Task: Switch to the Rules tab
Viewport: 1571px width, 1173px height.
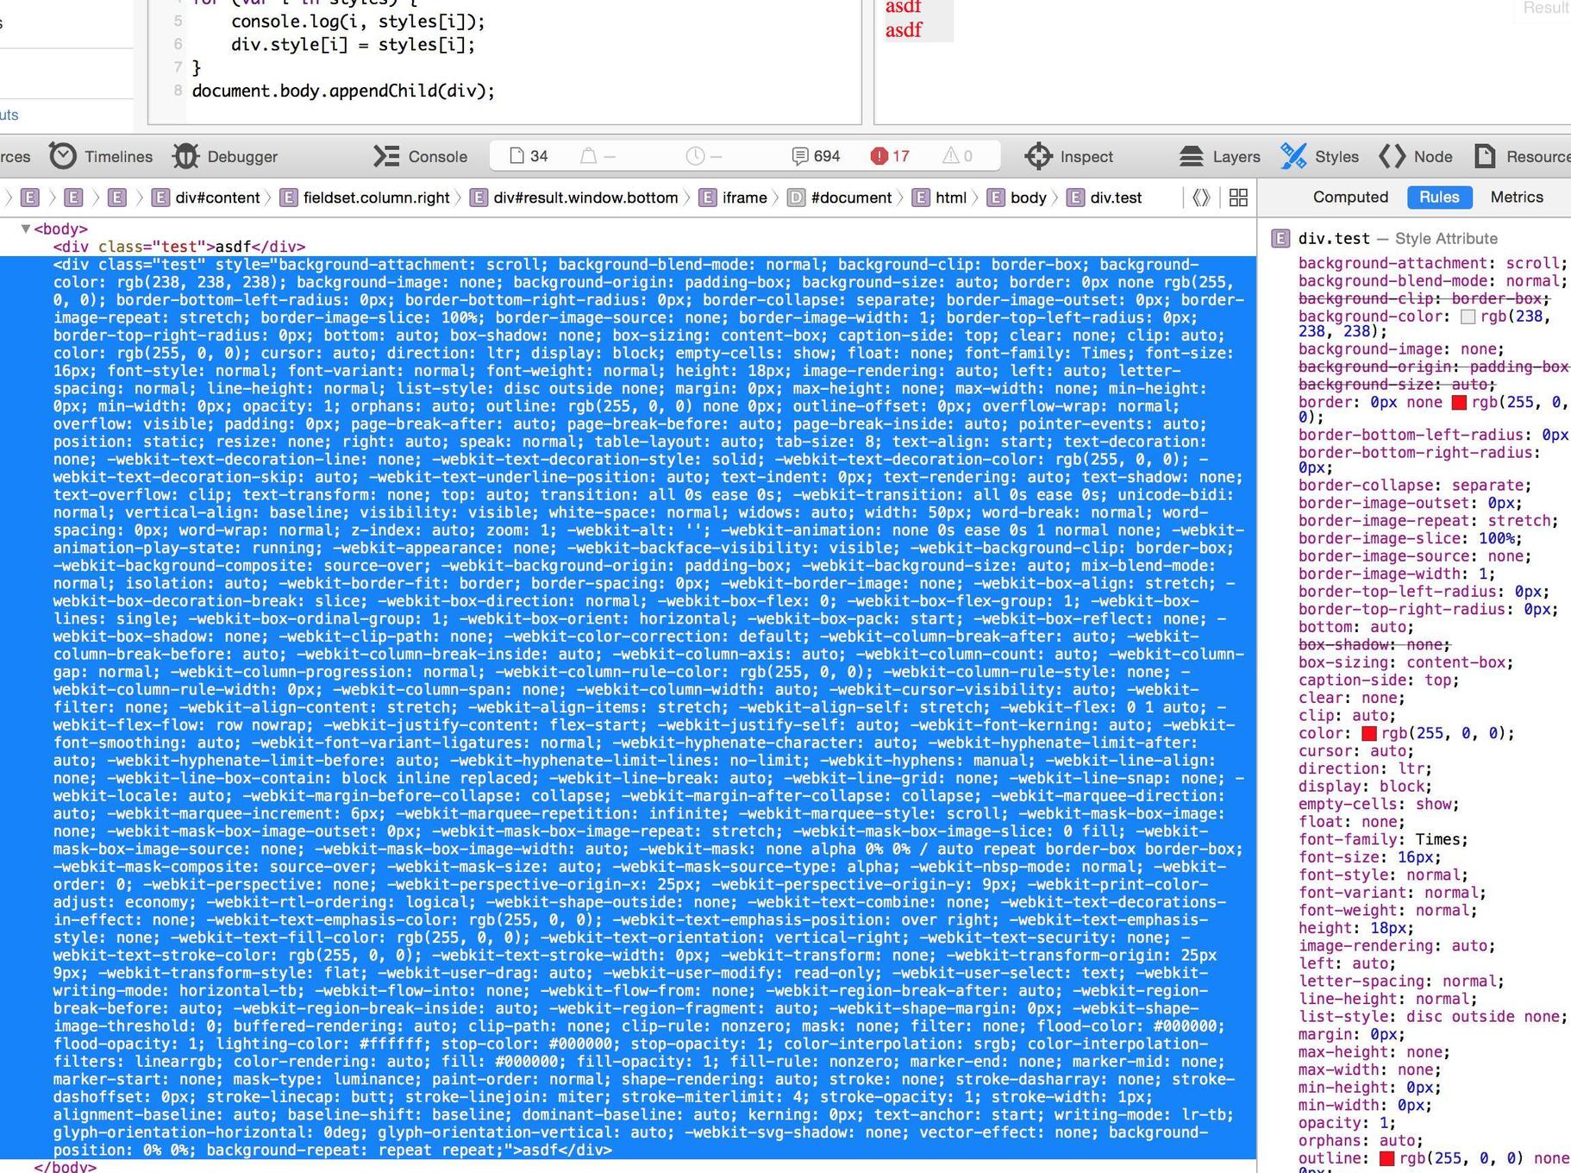Action: pyautogui.click(x=1439, y=197)
